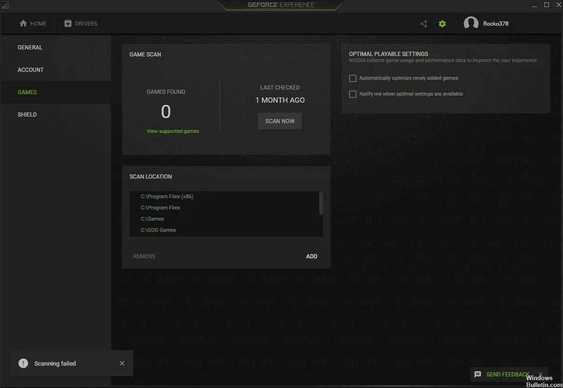This screenshot has height=388, width=563.
Task: Open the DRIVERS tab
Action: (81, 23)
